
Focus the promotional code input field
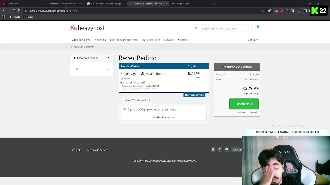164,109
